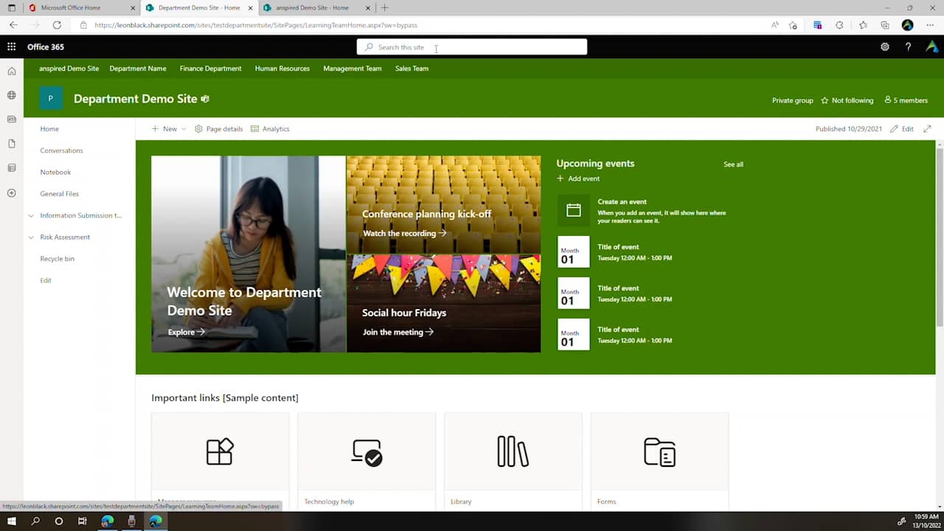Click the Technology help icon tile
Viewport: 944px width, 531px height.
click(367, 451)
